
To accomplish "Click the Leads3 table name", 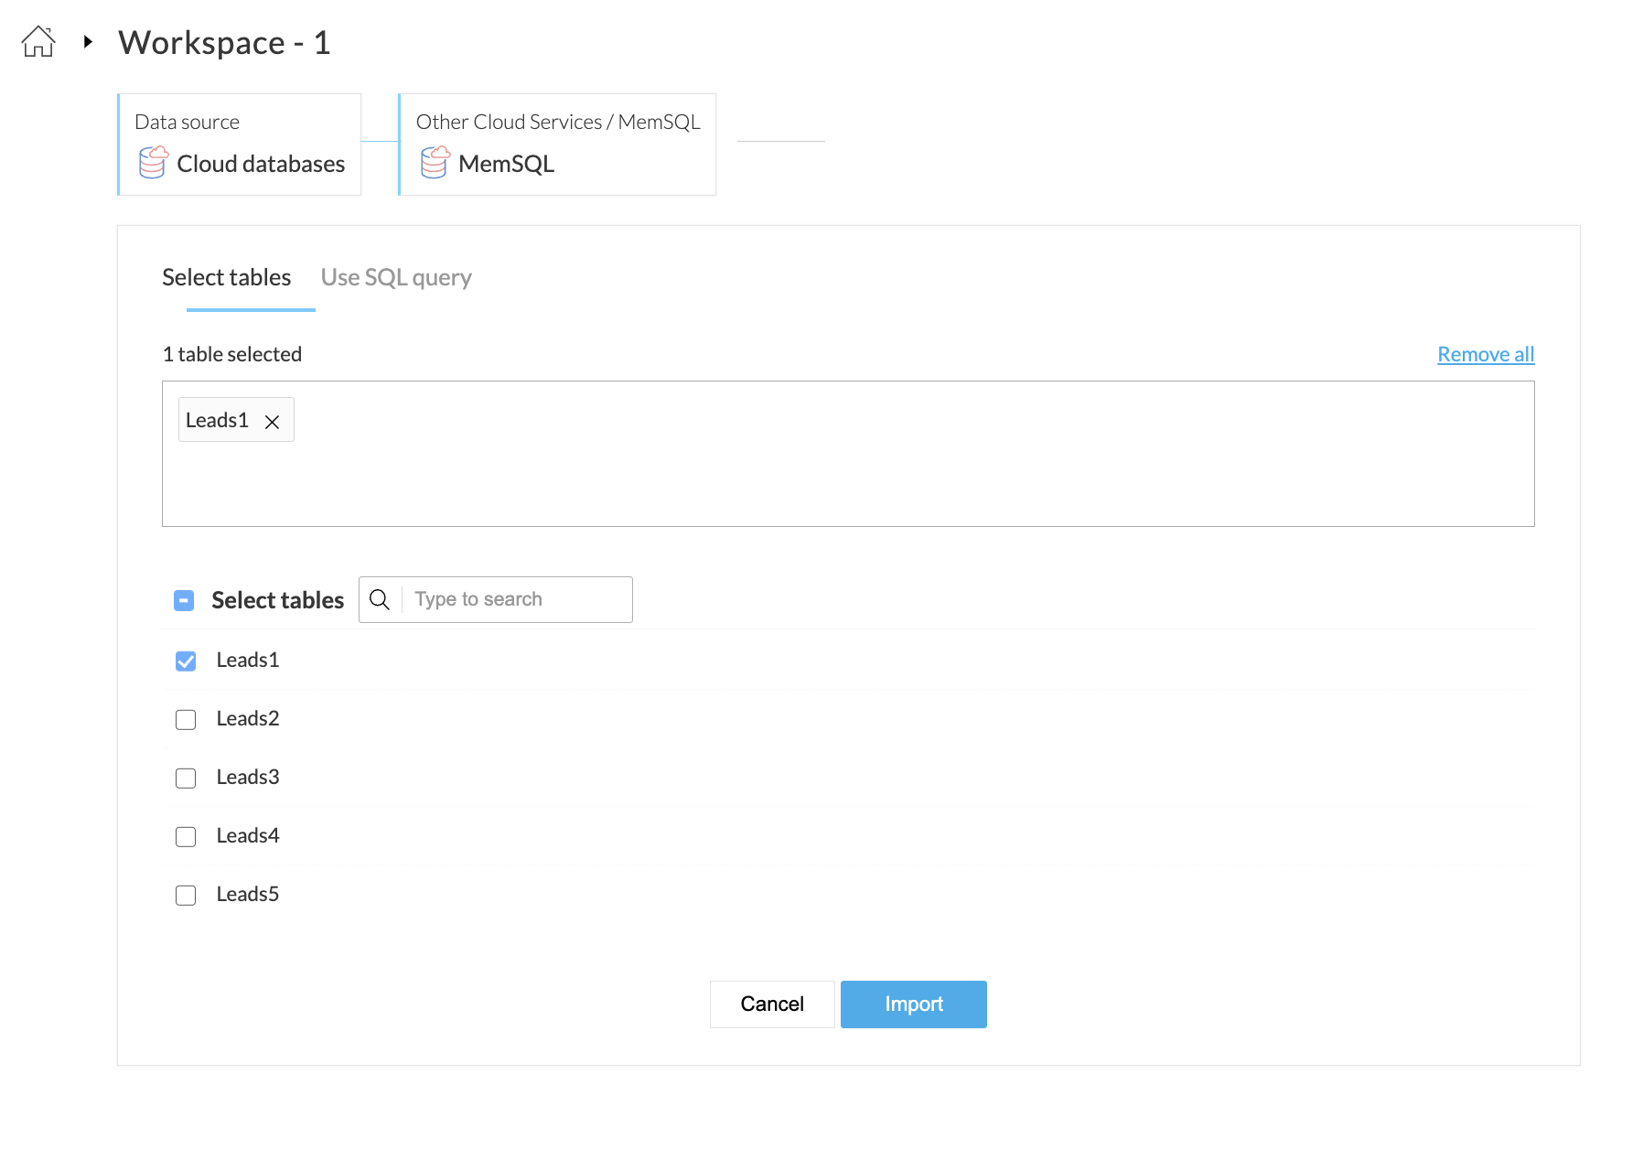I will coord(248,777).
